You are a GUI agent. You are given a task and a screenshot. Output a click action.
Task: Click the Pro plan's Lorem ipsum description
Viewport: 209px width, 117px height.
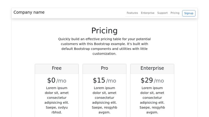point(104,100)
